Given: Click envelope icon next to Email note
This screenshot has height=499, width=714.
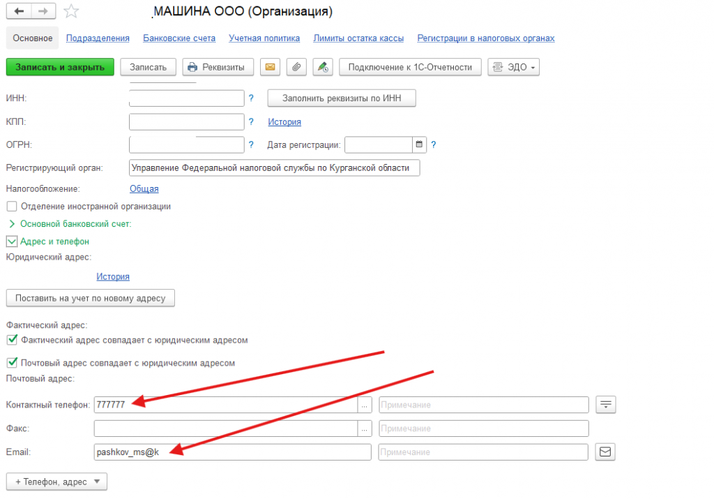Looking at the screenshot, I should (605, 452).
